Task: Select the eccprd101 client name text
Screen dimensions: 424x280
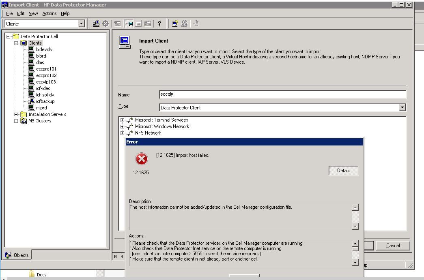Action: 46,69
